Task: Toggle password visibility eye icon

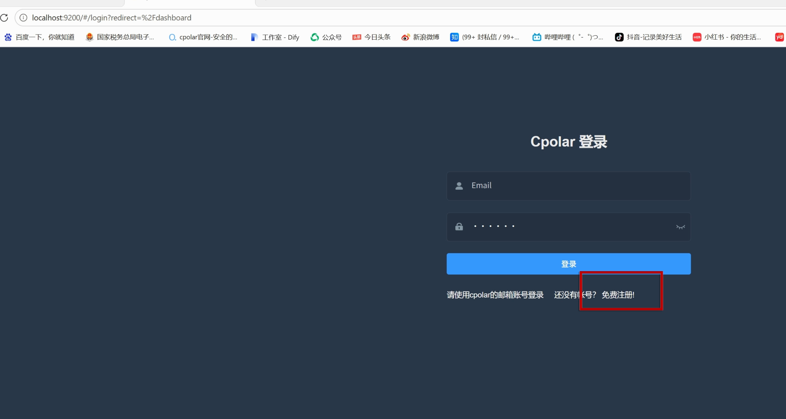Action: (x=680, y=227)
